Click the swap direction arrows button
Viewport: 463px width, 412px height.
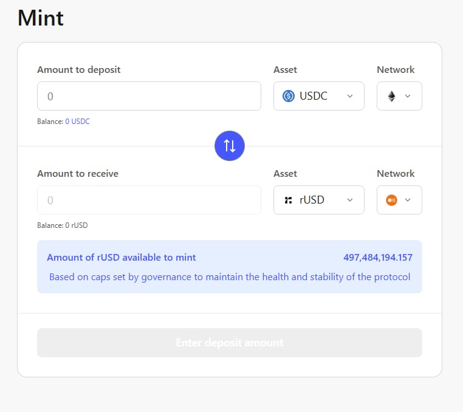click(x=230, y=146)
